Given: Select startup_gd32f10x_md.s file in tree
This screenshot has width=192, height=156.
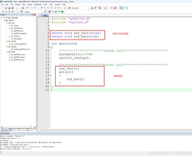Looking at the screenshot, I should [x=22, y=49].
